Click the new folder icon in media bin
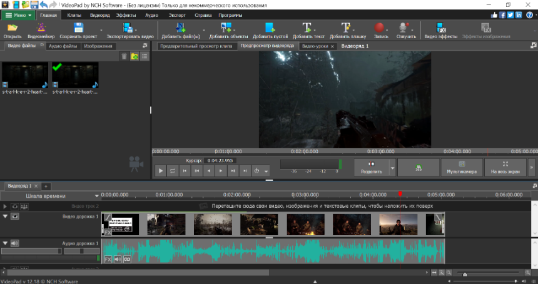 pyautogui.click(x=134, y=56)
